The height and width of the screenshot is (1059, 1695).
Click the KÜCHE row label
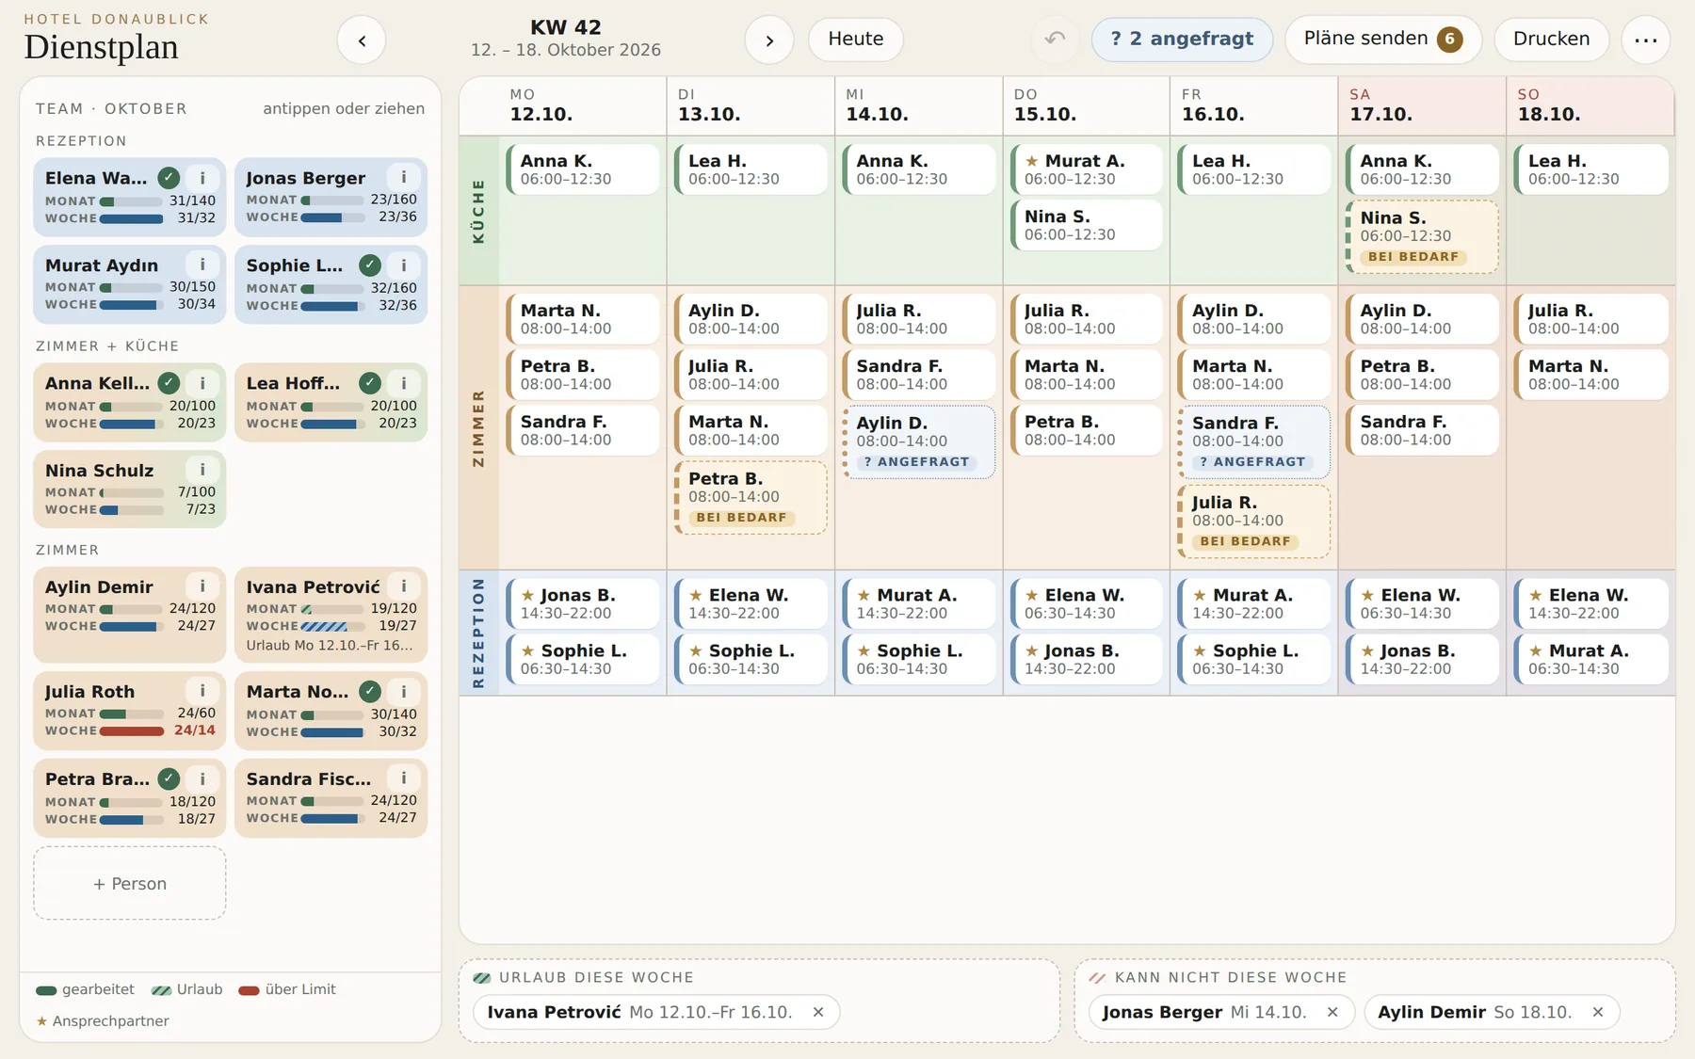click(478, 211)
